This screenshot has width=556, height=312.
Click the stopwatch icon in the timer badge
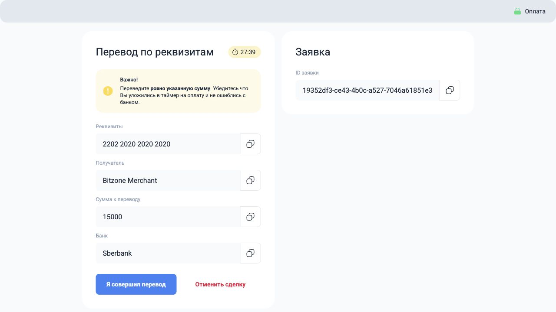(x=235, y=52)
